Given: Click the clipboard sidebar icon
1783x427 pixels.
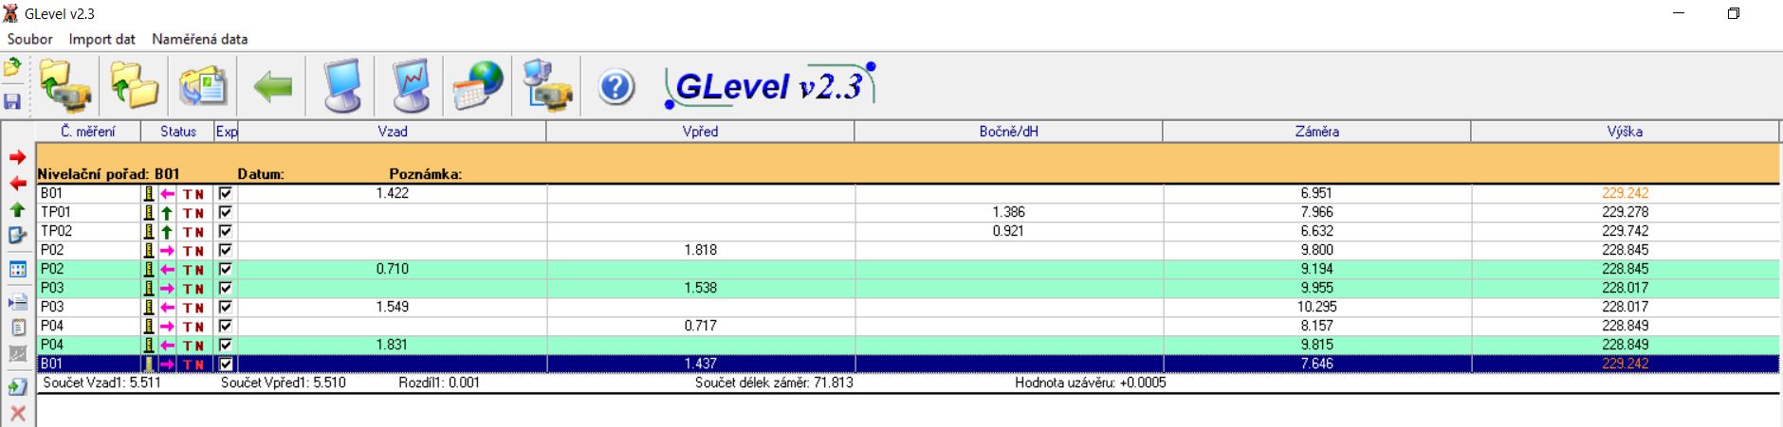Looking at the screenshot, I should pos(17,328).
